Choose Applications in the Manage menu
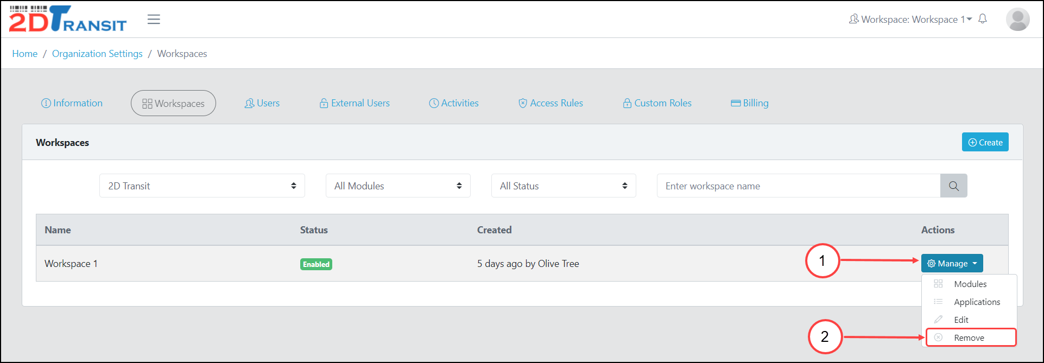Viewport: 1044px width, 363px height. [x=977, y=302]
